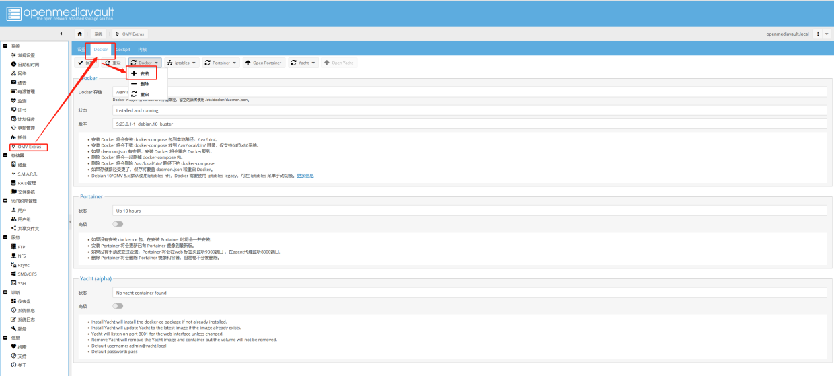834x376 pixels.
Task: Collapse the 诊断 diagnostics tree section
Action: 5,292
